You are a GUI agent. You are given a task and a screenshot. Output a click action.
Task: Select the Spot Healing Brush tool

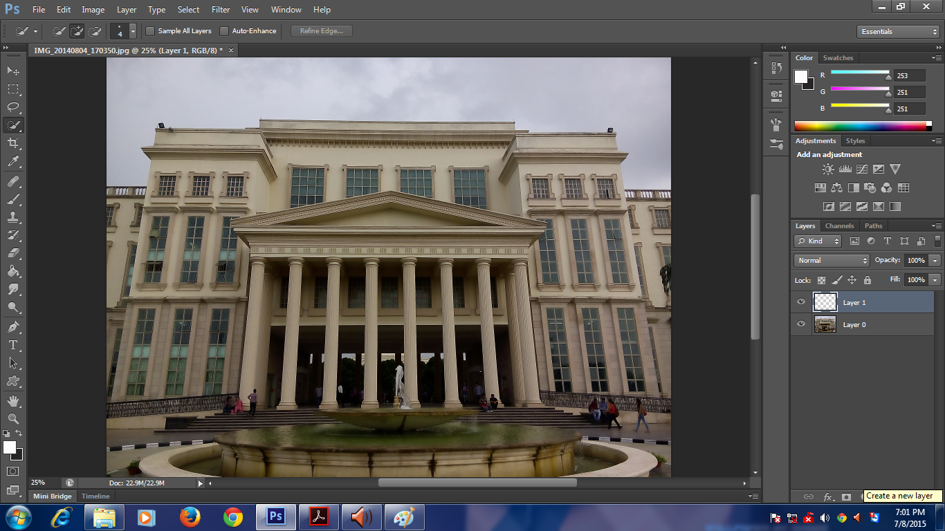point(13,181)
